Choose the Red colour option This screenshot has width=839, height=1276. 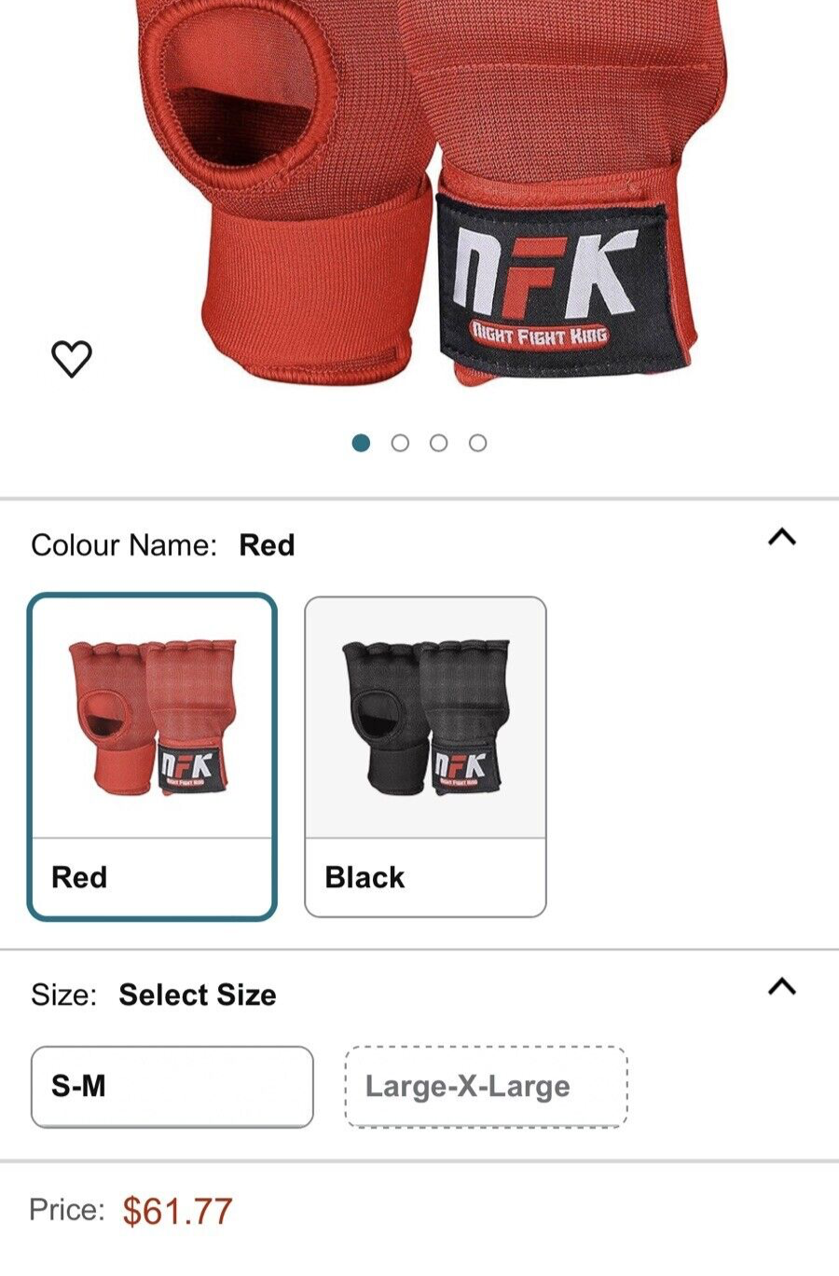(x=152, y=757)
